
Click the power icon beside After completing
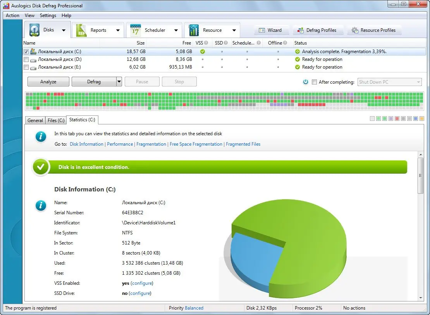[306, 82]
